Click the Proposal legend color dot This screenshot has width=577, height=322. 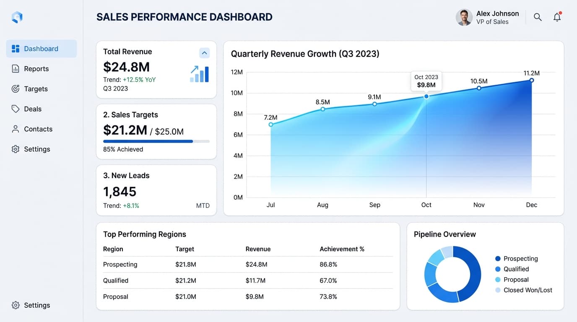pyautogui.click(x=498, y=280)
